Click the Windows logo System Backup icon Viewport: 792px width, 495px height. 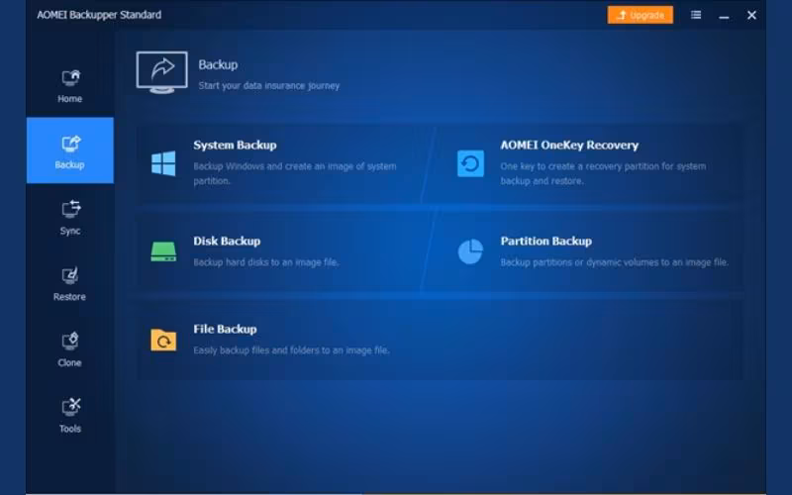163,163
